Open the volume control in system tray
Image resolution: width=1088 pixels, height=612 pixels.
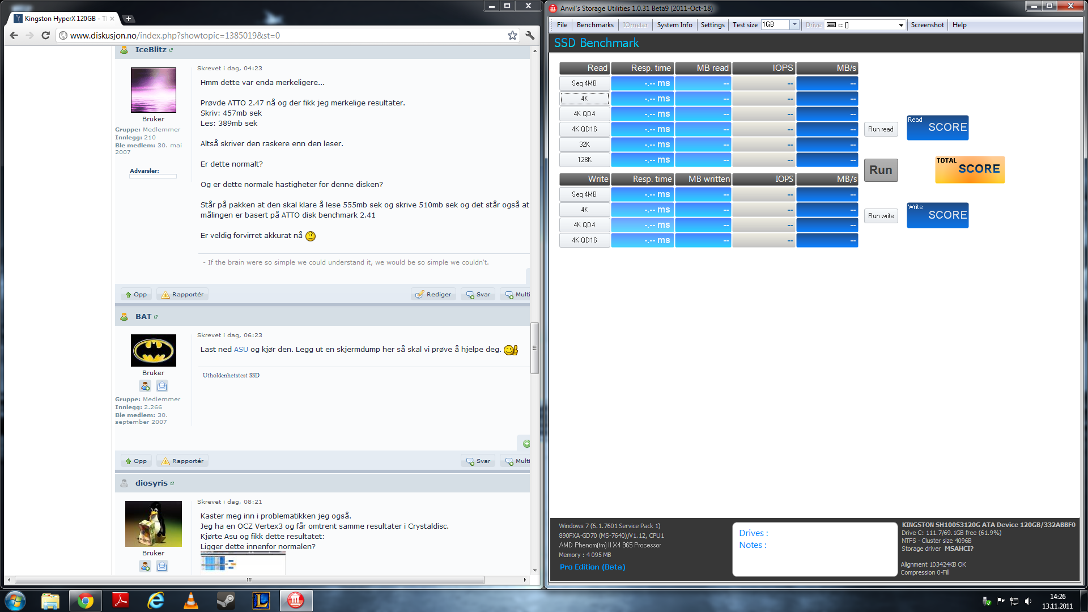coord(1028,601)
